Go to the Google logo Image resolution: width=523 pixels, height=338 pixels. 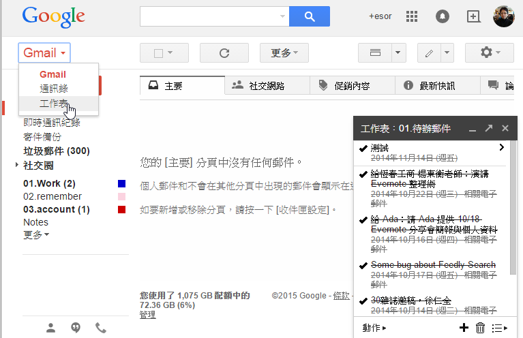[53, 16]
